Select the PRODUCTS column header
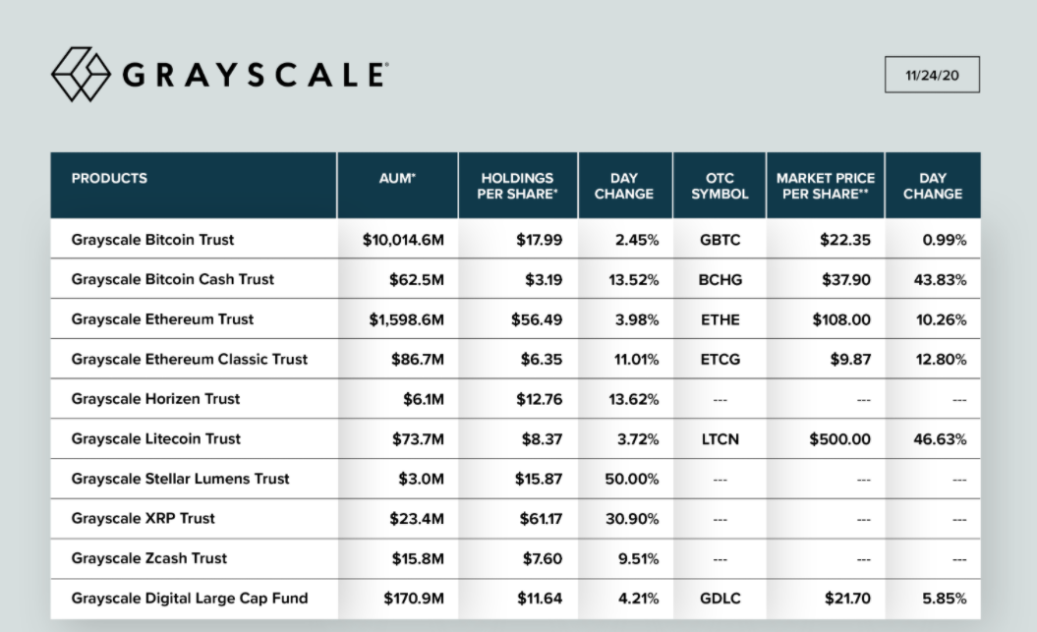 click(109, 179)
